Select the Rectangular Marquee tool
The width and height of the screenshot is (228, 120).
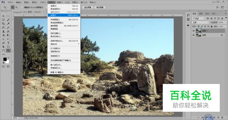point(8,16)
